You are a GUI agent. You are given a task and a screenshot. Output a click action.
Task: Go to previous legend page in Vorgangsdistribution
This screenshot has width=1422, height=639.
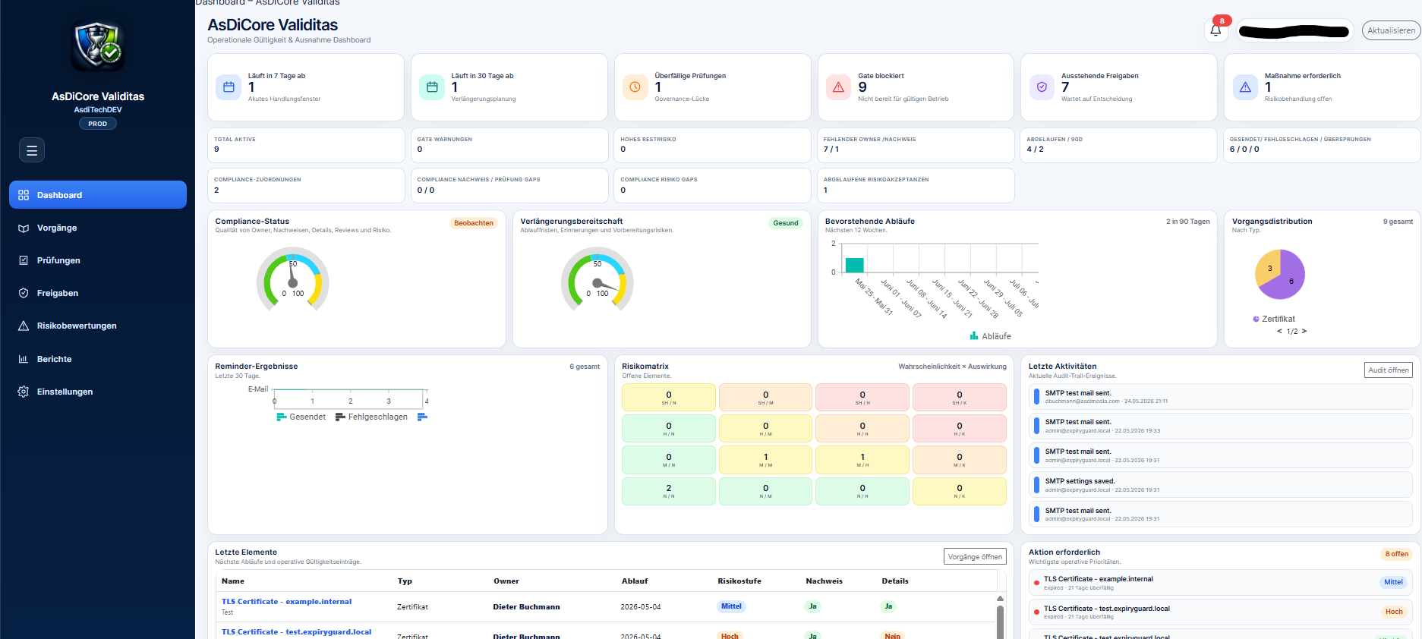point(1279,332)
